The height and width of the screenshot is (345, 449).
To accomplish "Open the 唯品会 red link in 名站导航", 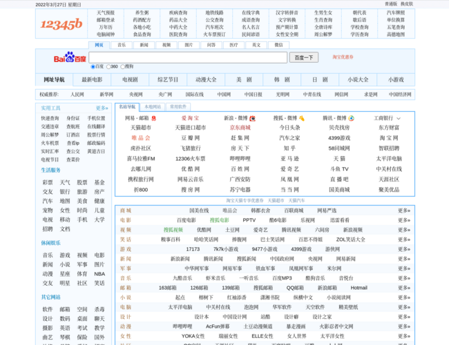I will [x=141, y=138].
